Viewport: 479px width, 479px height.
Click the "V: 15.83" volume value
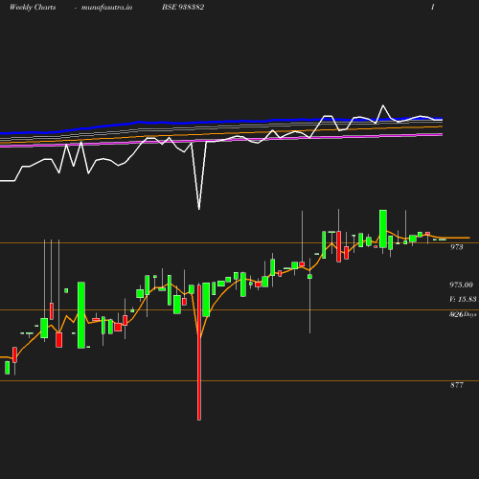tap(463, 299)
